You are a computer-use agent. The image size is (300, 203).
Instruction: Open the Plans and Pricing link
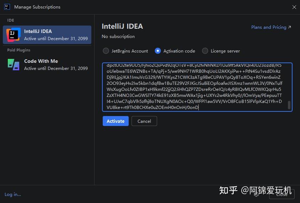[271, 27]
